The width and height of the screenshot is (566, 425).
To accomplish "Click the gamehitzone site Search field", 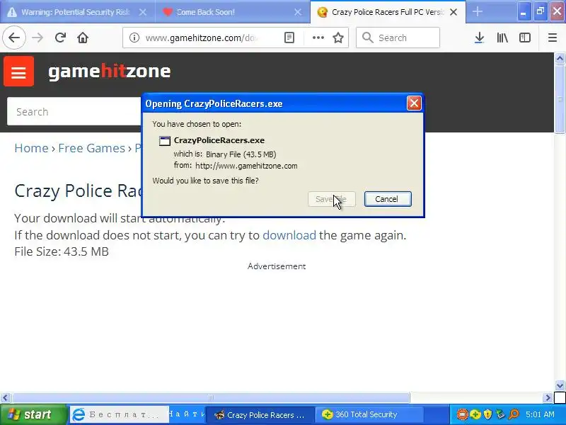I will point(74,112).
